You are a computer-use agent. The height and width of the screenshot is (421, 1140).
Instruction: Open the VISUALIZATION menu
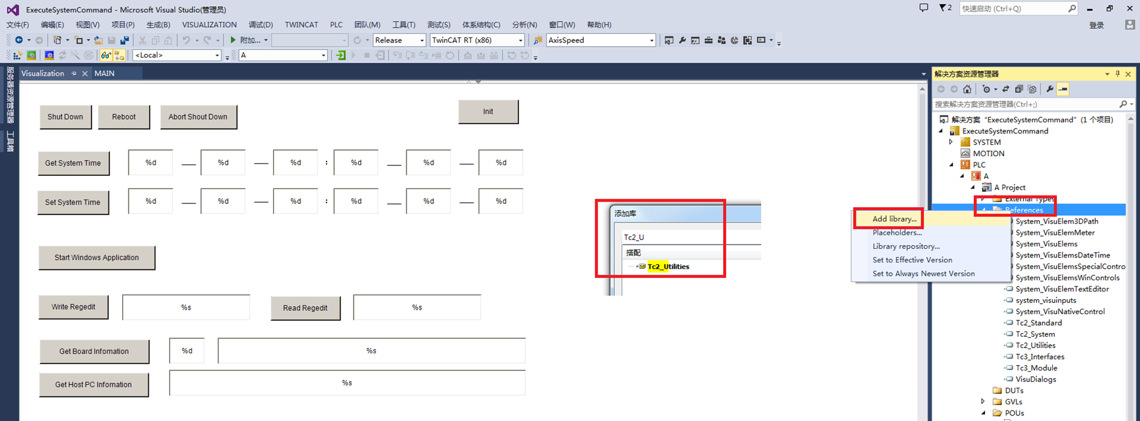click(209, 25)
